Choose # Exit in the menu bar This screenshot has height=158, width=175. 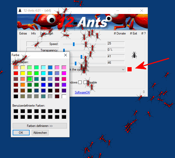click(133, 33)
